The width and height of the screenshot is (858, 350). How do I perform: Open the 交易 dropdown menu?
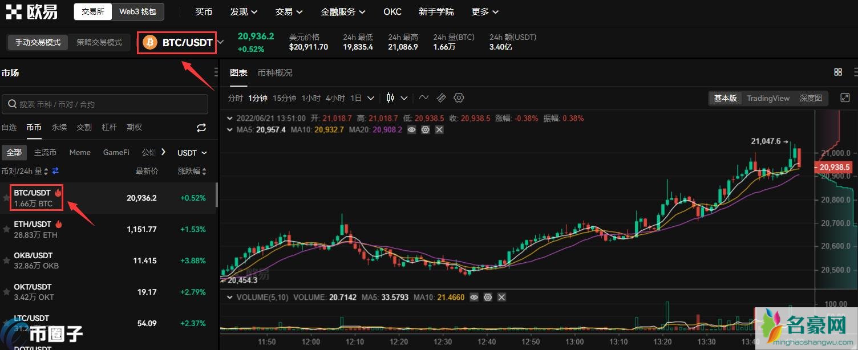coord(289,11)
